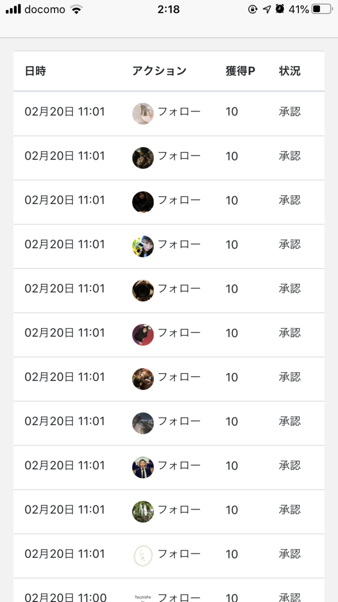This screenshot has height=602, width=338.
Task: Open the waterfall greenery profile avatar
Action: [143, 510]
